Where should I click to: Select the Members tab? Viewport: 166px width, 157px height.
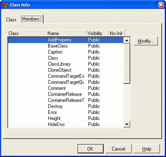(x=31, y=19)
